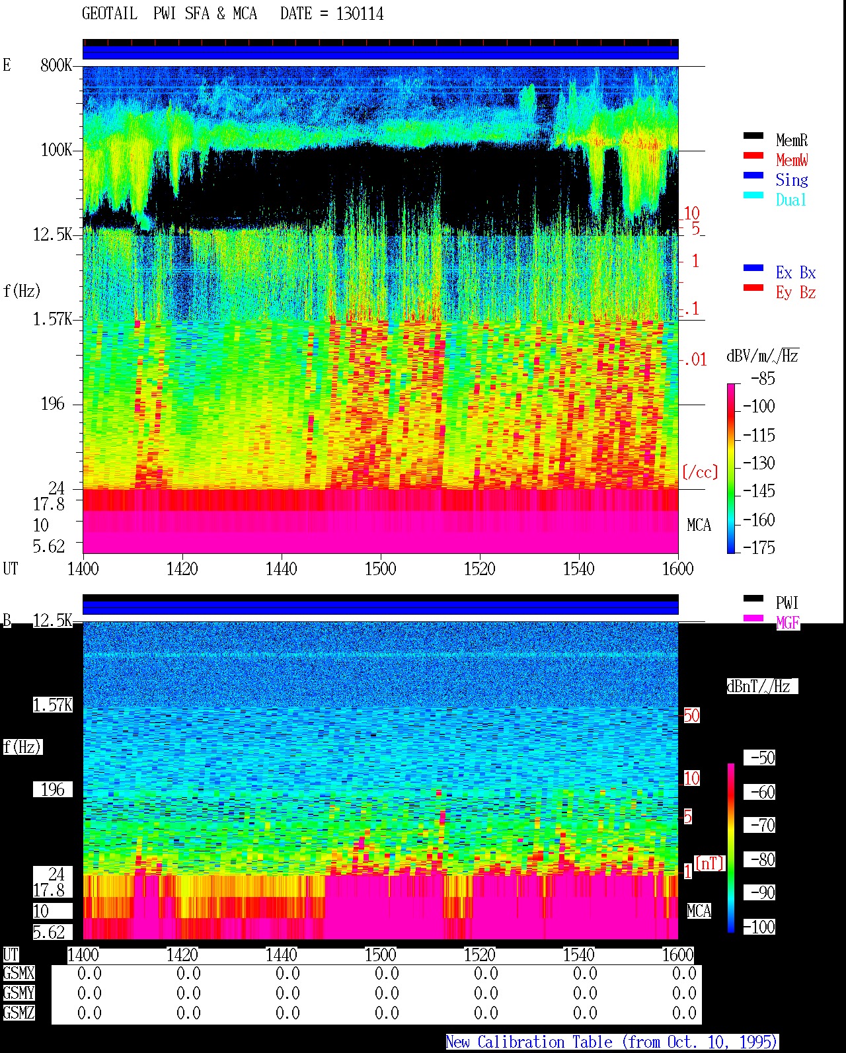The width and height of the screenshot is (846, 1053).
Task: Click the black MemR legend swatch
Action: point(753,136)
